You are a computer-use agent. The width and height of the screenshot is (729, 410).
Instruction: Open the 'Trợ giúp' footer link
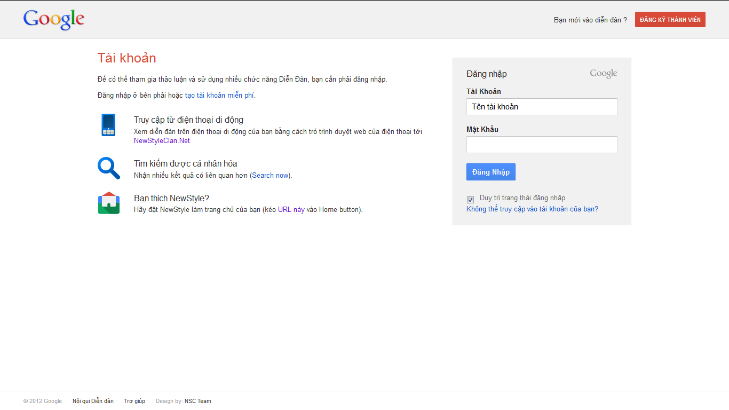[134, 401]
